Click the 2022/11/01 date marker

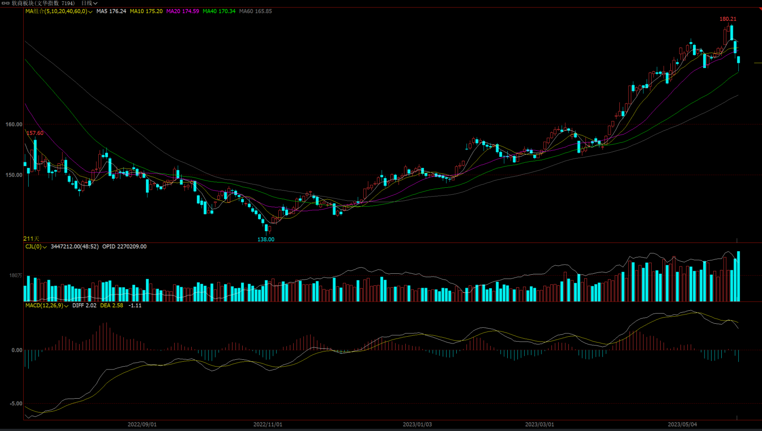point(268,425)
